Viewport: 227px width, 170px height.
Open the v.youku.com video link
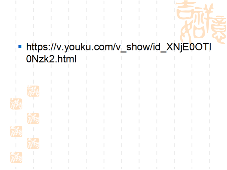point(119,53)
